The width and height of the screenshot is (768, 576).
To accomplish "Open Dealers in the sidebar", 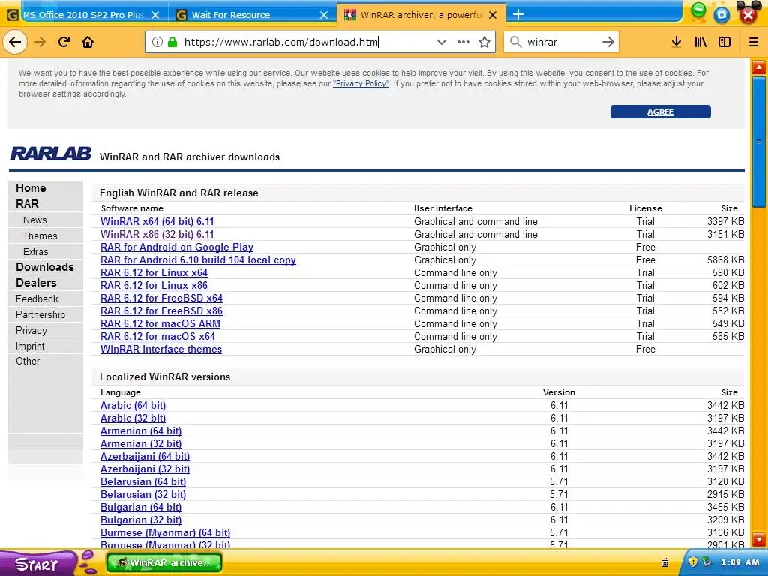I will [x=36, y=283].
